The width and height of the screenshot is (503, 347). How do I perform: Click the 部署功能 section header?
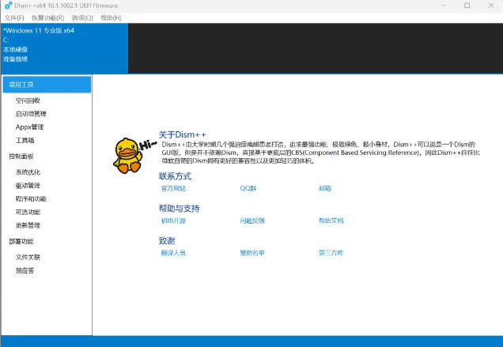point(21,242)
